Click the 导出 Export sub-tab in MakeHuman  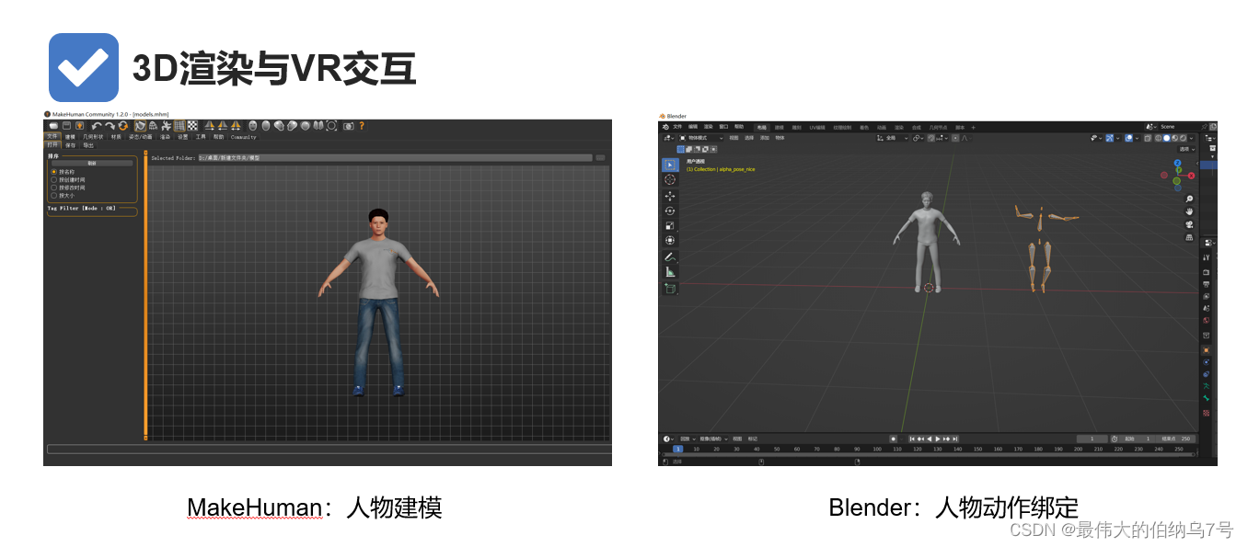click(88, 145)
